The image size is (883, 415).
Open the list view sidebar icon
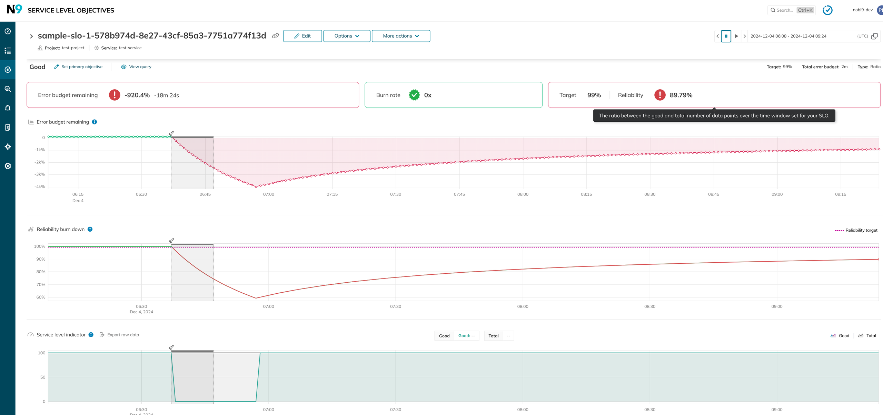click(8, 51)
